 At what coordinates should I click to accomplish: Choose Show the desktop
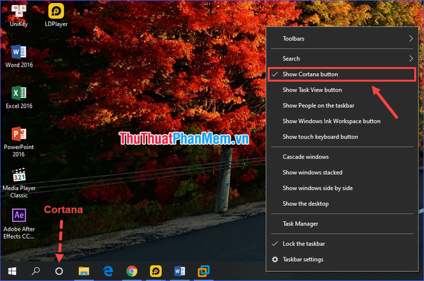click(342, 204)
